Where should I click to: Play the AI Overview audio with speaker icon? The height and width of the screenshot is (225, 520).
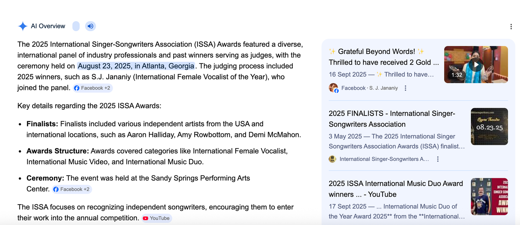pyautogui.click(x=90, y=26)
